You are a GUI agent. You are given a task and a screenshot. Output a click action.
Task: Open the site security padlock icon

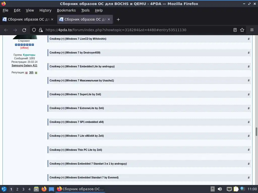coord(41,30)
